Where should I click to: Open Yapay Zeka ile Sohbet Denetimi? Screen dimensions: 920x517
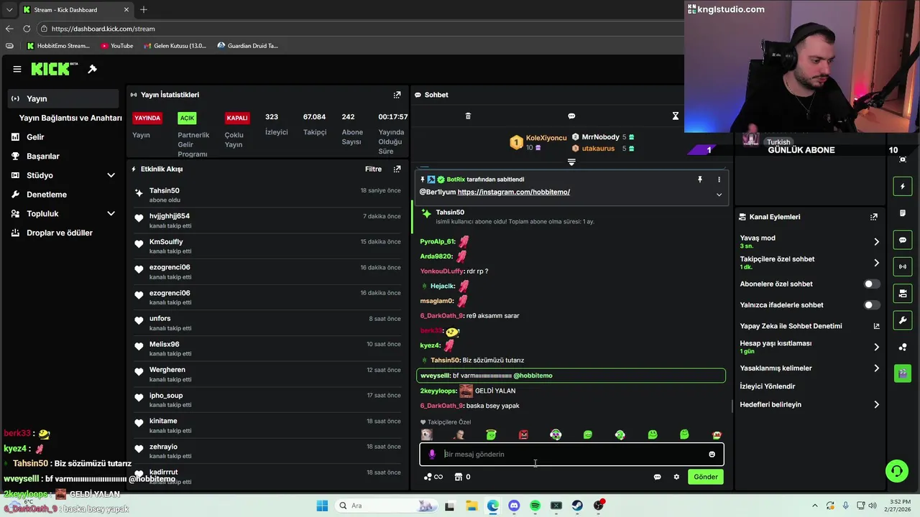click(809, 326)
